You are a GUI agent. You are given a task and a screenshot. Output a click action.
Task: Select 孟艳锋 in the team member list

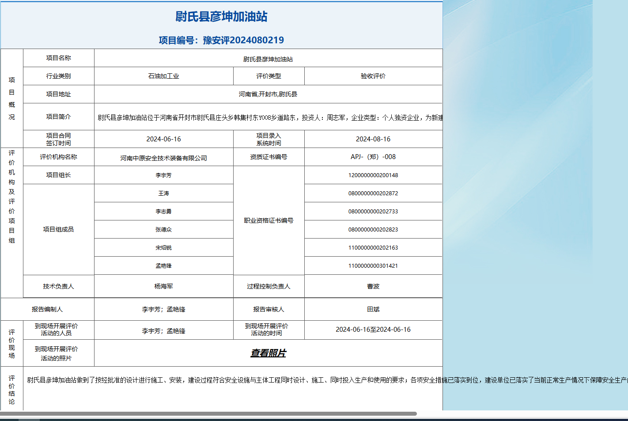tap(164, 266)
